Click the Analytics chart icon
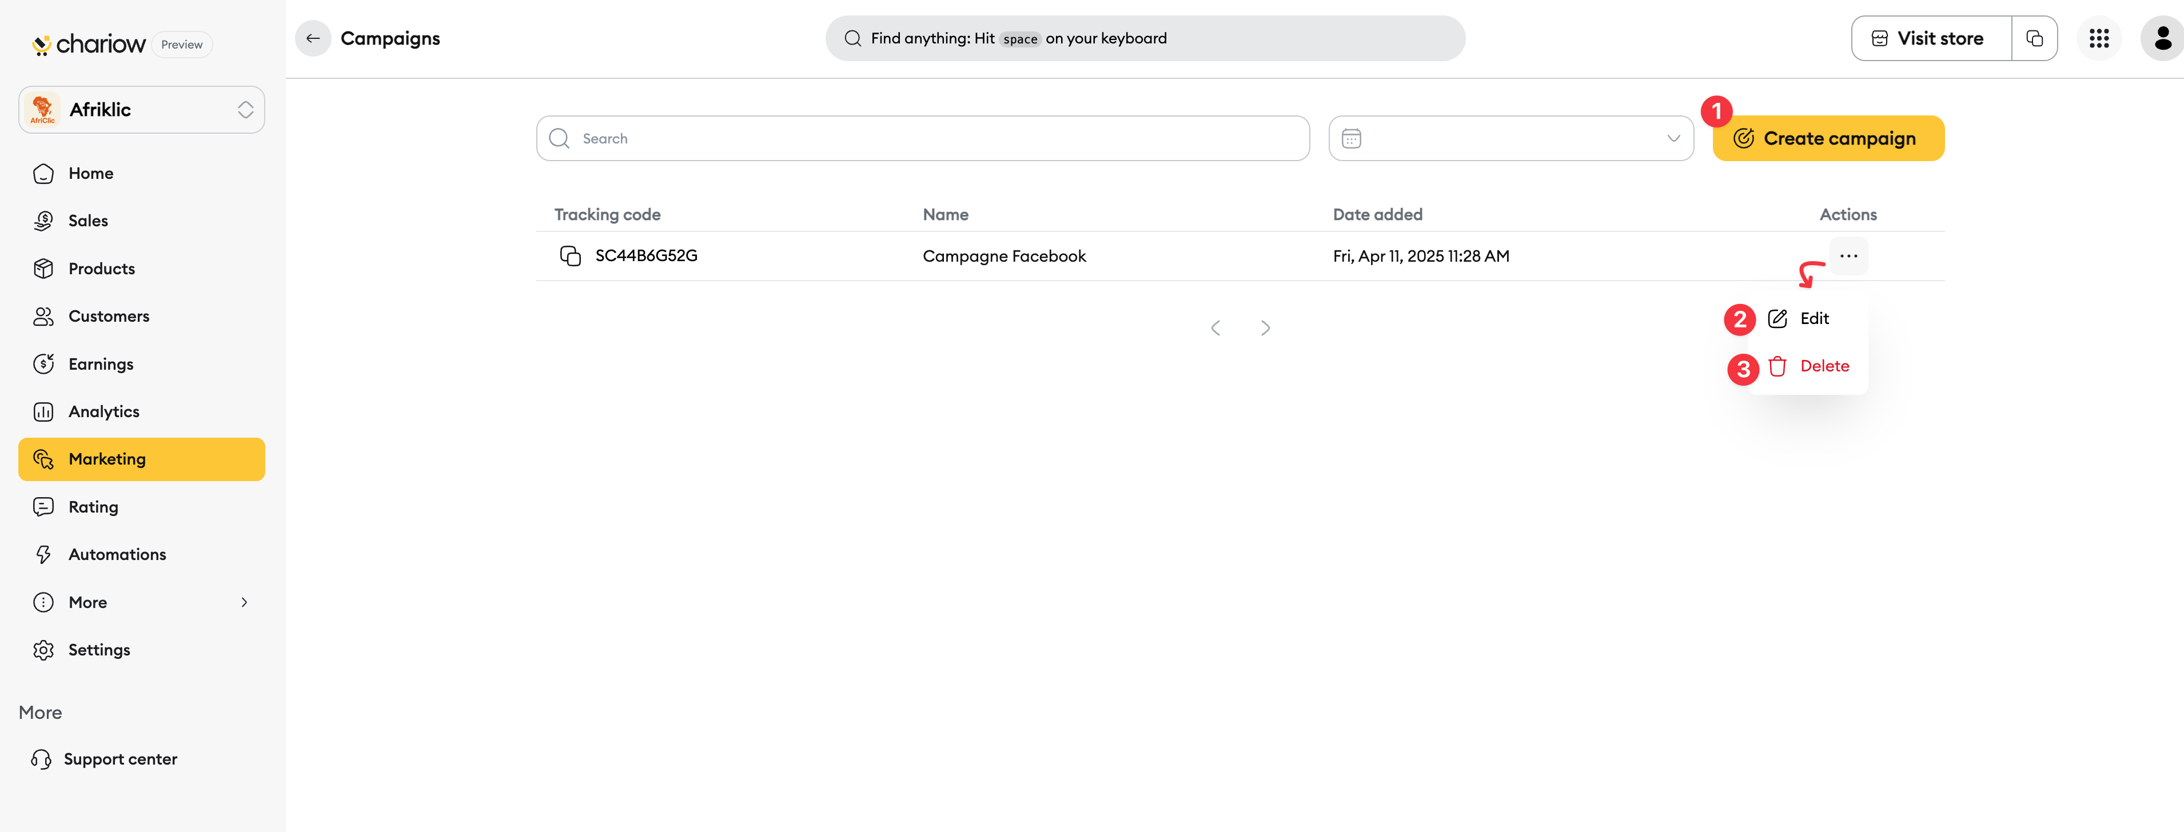The height and width of the screenshot is (832, 2184). pyautogui.click(x=43, y=412)
